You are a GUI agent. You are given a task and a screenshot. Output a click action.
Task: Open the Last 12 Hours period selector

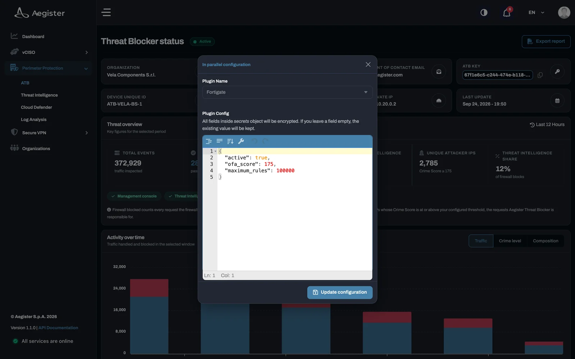(x=547, y=125)
